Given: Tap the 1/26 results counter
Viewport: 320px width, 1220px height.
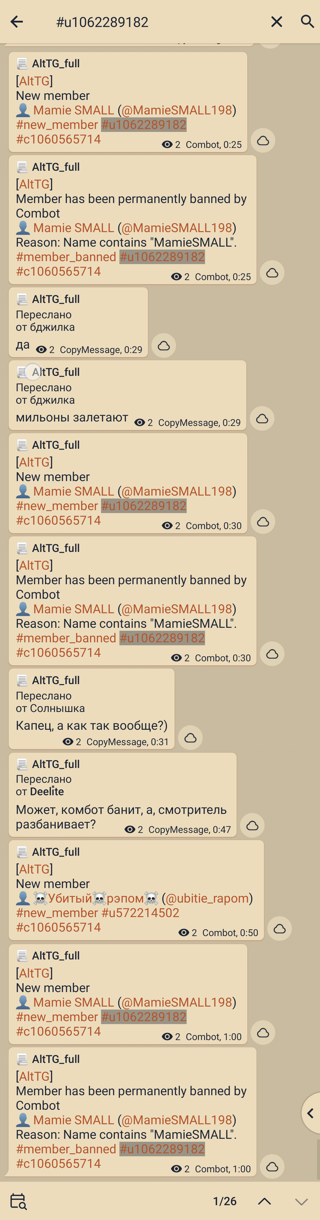Looking at the screenshot, I should 224,1201.
